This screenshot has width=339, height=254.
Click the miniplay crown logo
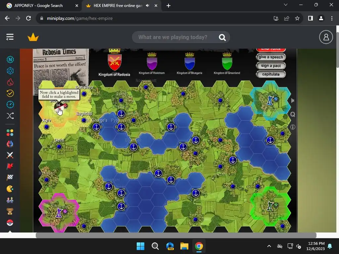[x=33, y=37]
